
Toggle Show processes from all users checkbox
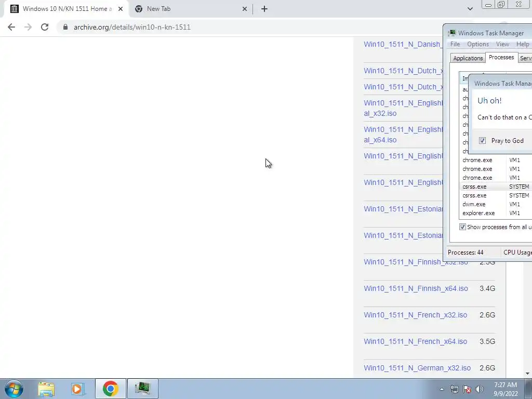coord(462,227)
